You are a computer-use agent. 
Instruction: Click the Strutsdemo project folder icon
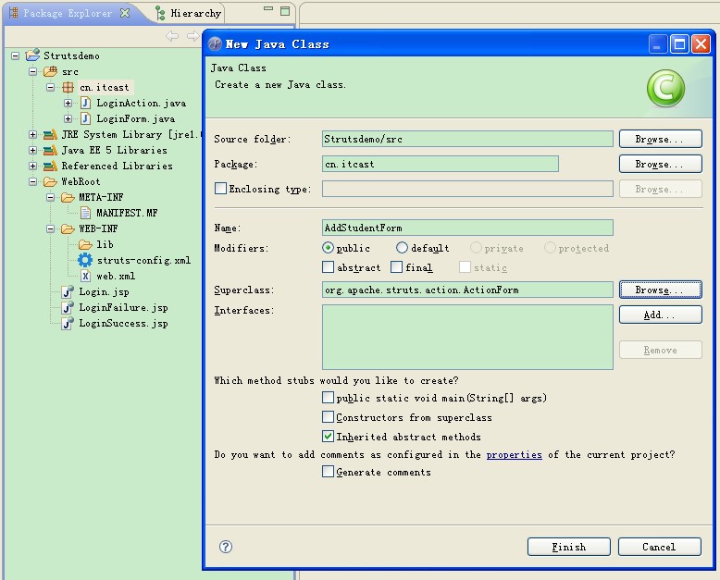pos(32,56)
